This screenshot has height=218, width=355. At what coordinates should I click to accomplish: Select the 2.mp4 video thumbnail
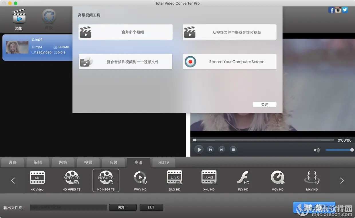pos(17,47)
